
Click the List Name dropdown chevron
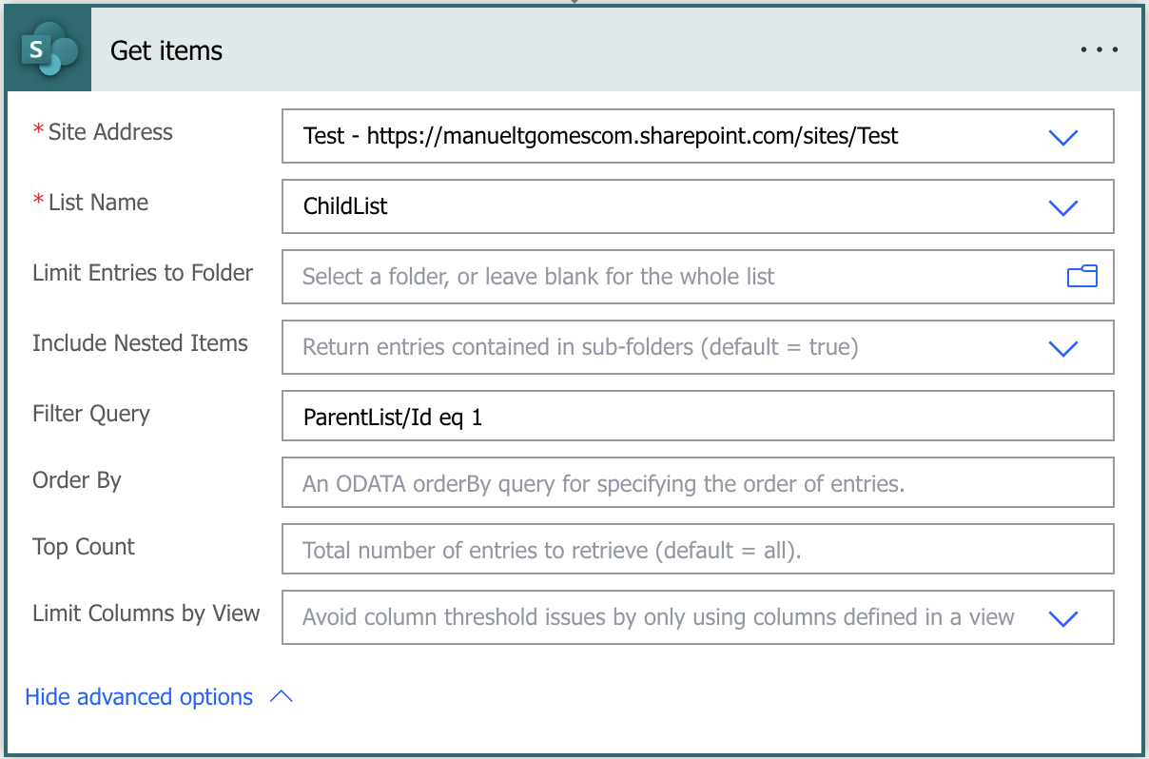pos(1063,206)
